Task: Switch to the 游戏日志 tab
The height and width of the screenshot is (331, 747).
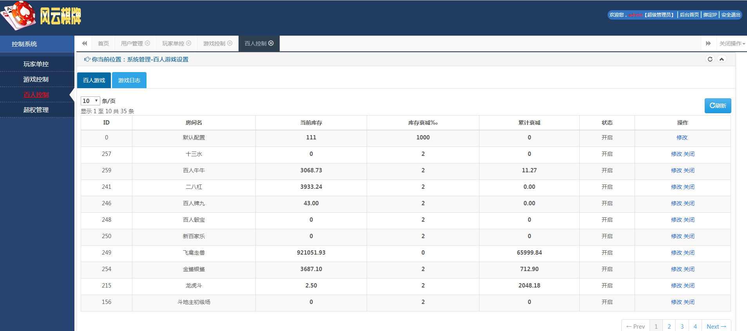Action: click(129, 80)
